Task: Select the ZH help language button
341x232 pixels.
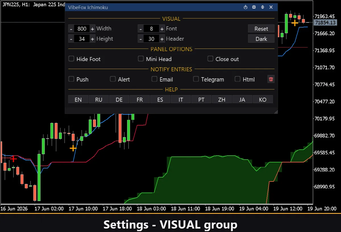Action: pos(222,99)
